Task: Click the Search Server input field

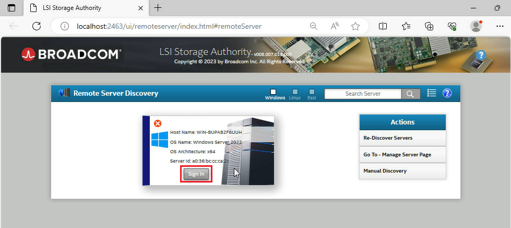Action: (x=363, y=94)
